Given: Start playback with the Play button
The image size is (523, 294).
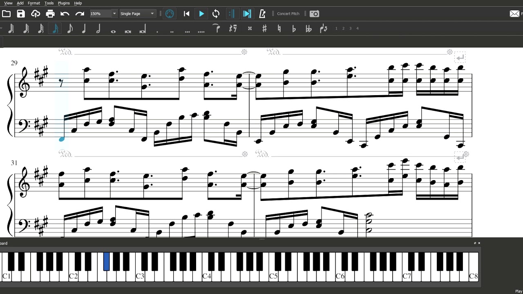Looking at the screenshot, I should click(201, 13).
